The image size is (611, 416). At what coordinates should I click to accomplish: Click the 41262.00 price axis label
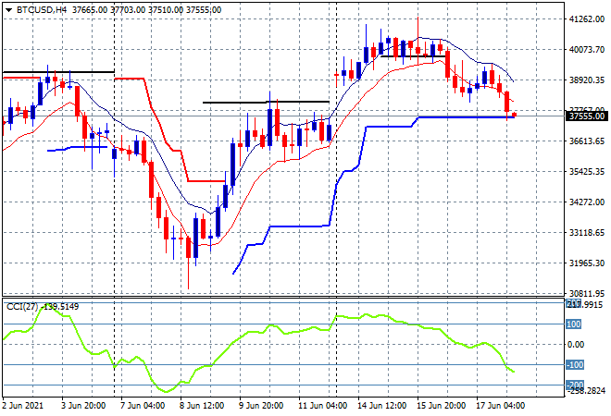[587, 19]
